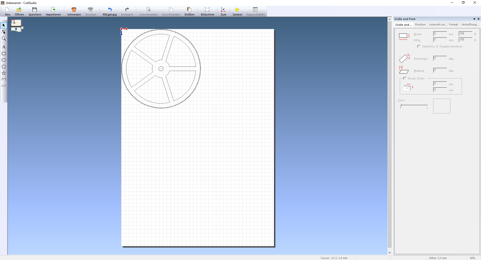Start cutting with Schneiden

(74, 11)
